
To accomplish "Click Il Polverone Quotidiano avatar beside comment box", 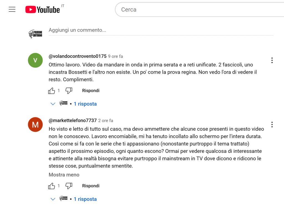I will coord(35,34).
